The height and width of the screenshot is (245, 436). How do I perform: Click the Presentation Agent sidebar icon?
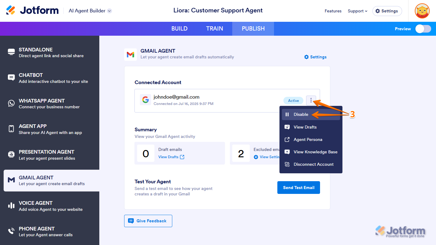point(11,155)
